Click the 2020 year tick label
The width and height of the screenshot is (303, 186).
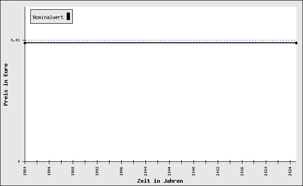pyautogui.click(x=266, y=172)
